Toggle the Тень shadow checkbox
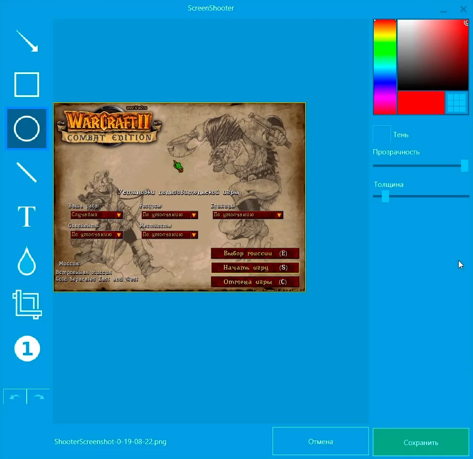The image size is (473, 459). click(382, 134)
